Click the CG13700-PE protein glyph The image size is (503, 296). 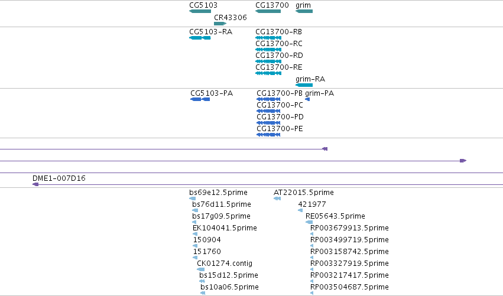point(268,135)
